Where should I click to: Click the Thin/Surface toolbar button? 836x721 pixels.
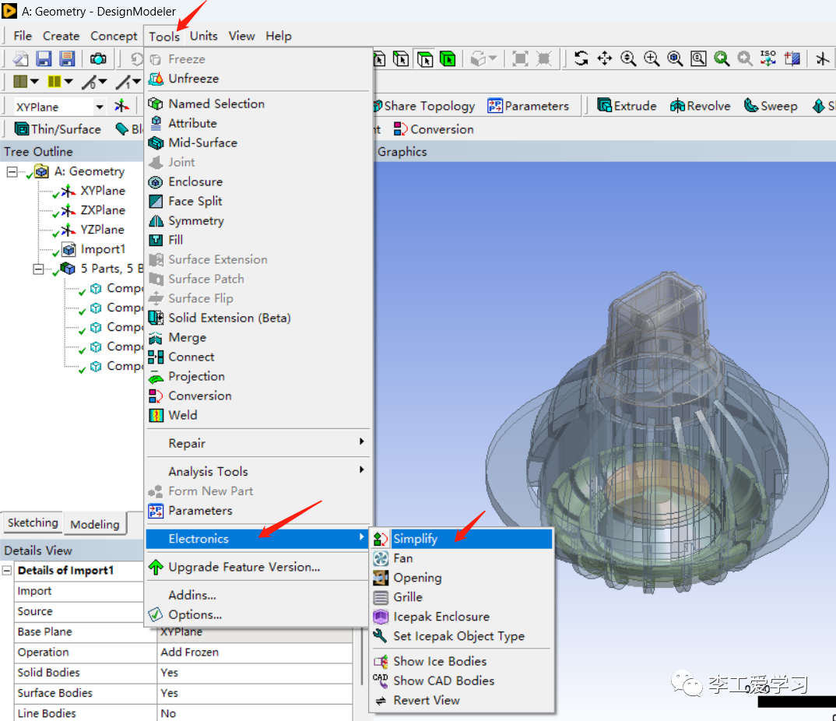[x=58, y=129]
